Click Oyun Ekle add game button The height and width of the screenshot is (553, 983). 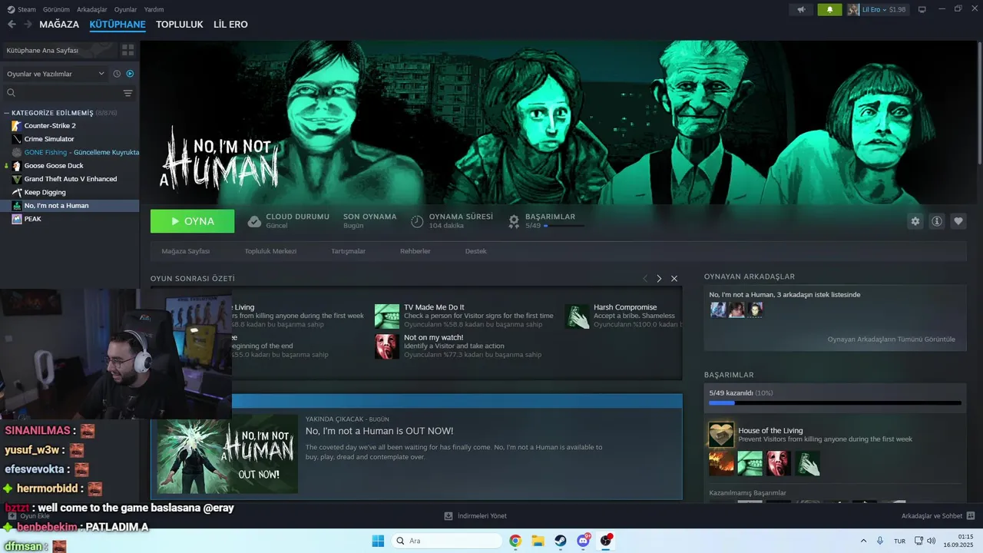click(x=28, y=516)
